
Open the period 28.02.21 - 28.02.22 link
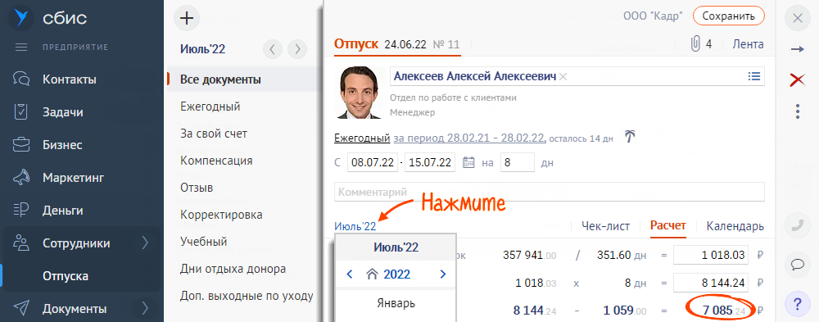click(469, 138)
